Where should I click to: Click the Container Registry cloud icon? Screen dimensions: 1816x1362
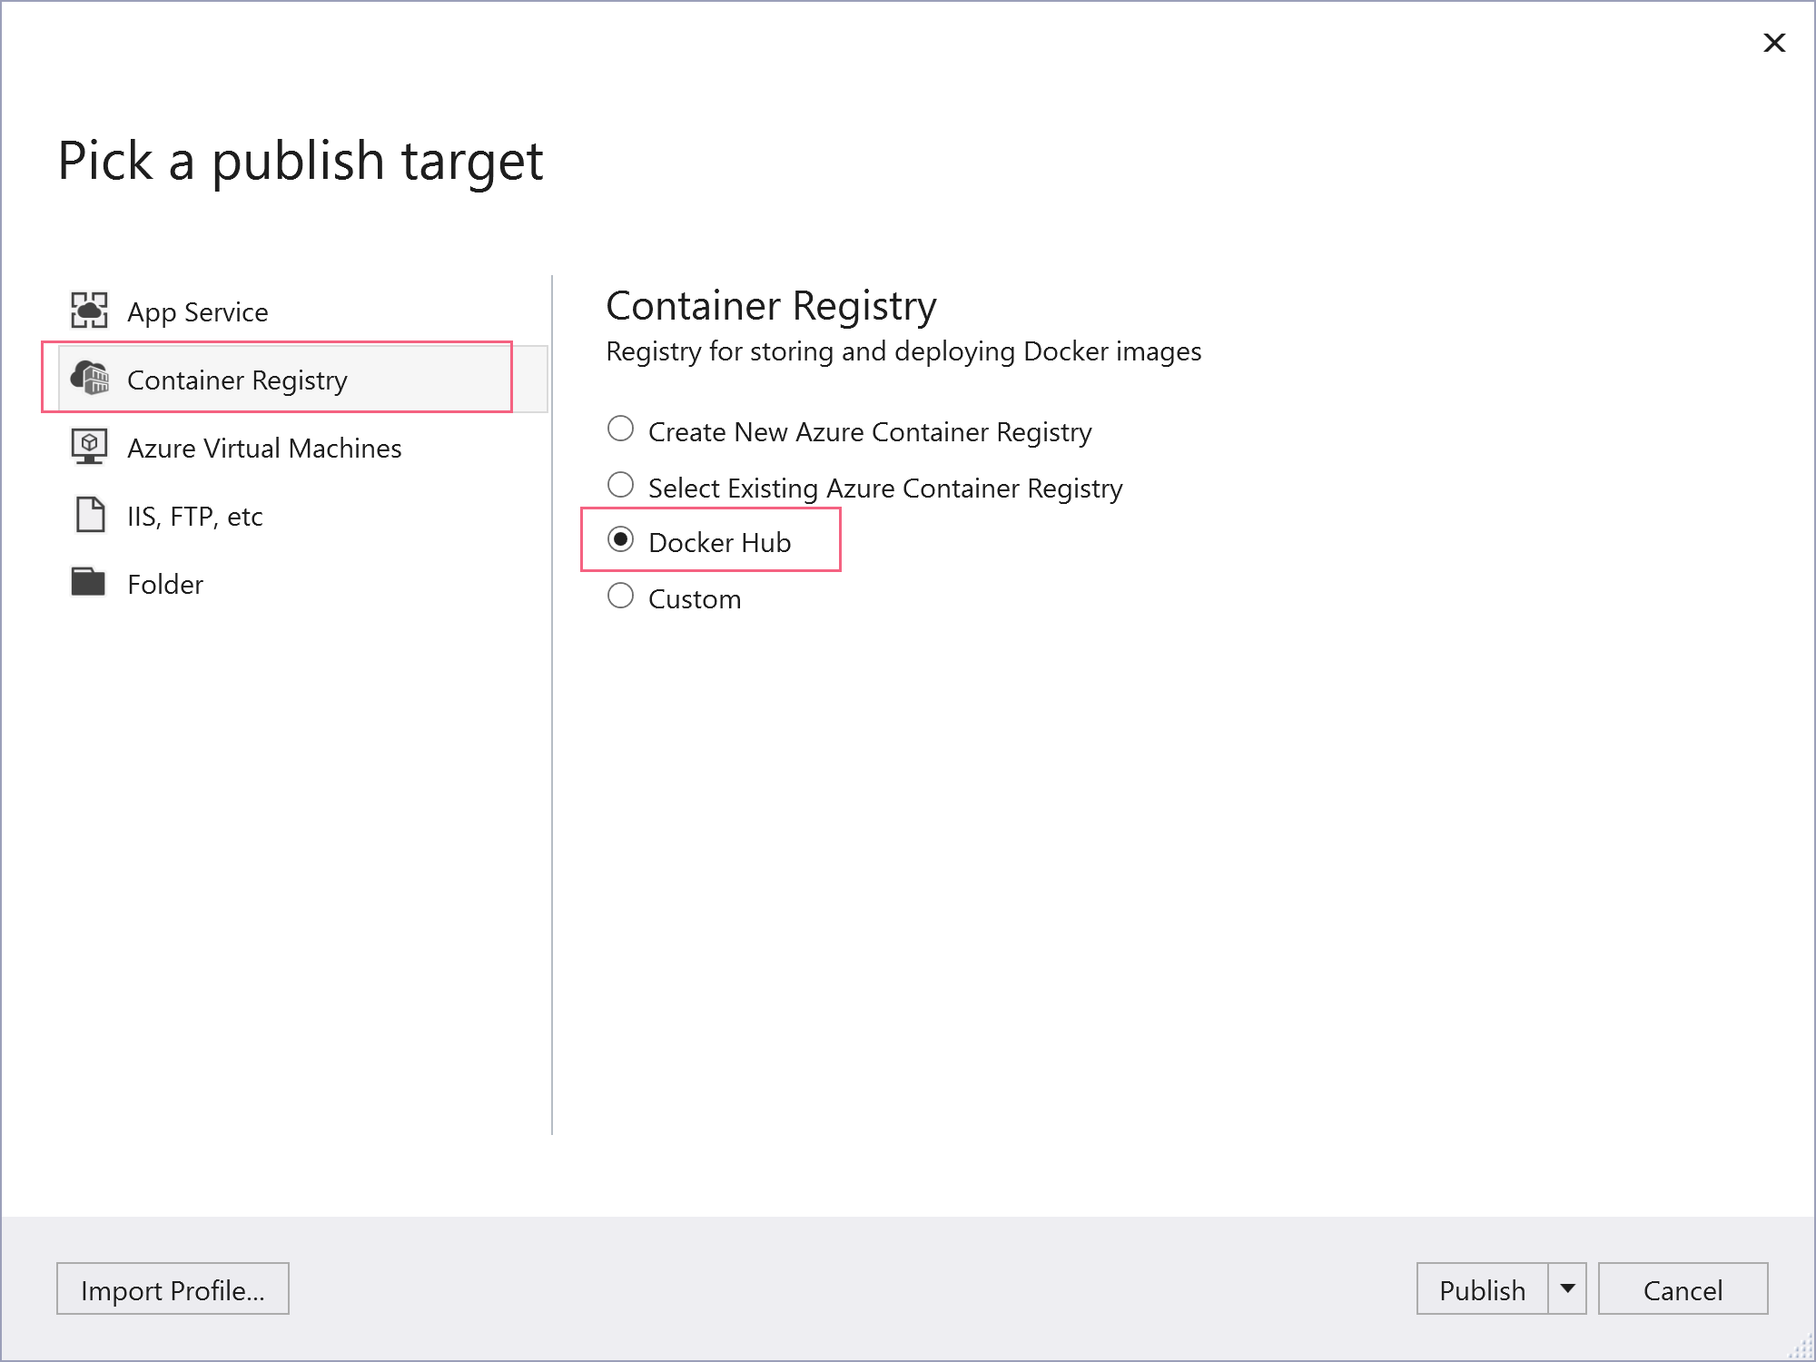coord(89,378)
